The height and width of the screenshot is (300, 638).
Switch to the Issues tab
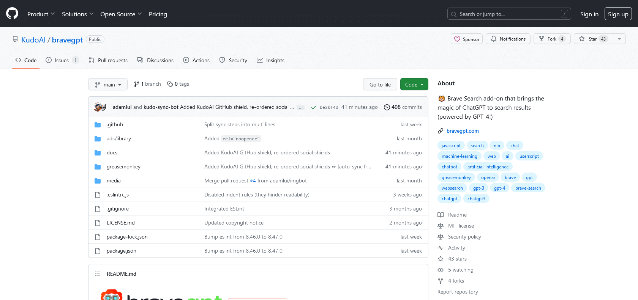[x=62, y=60]
